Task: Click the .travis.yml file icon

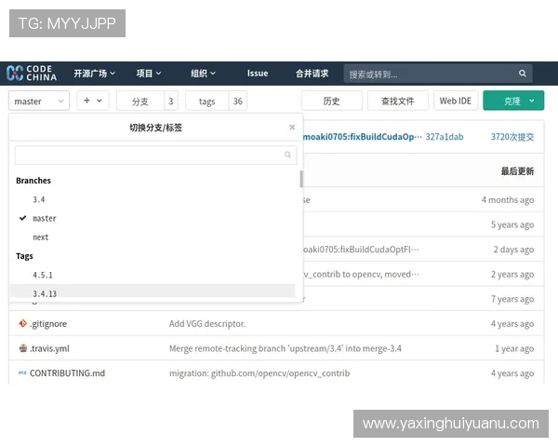Action: pyautogui.click(x=22, y=348)
